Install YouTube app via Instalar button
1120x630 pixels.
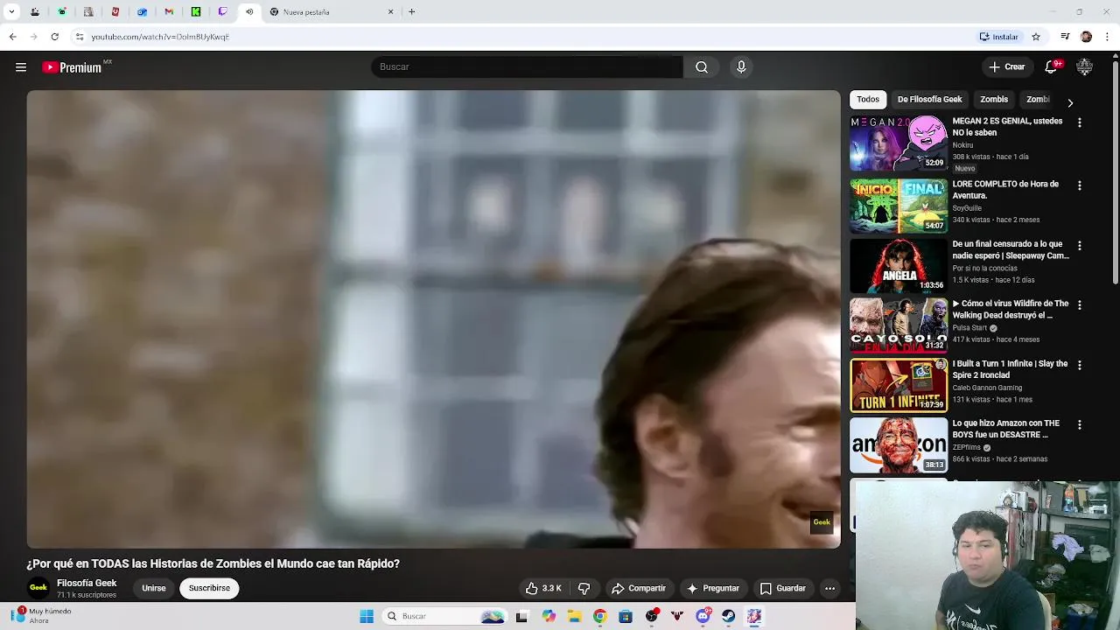[999, 37]
